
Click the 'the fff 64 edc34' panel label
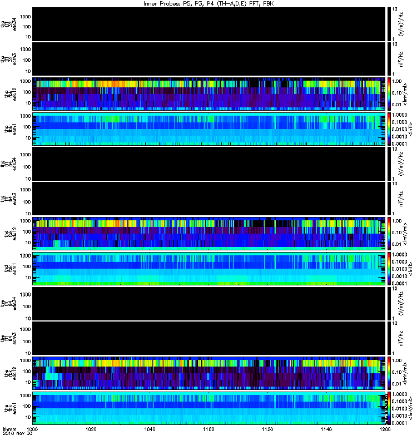[8, 304]
